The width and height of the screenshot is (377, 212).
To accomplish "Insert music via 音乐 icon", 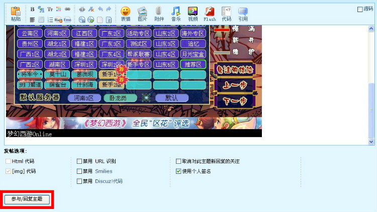I will 176,14.
